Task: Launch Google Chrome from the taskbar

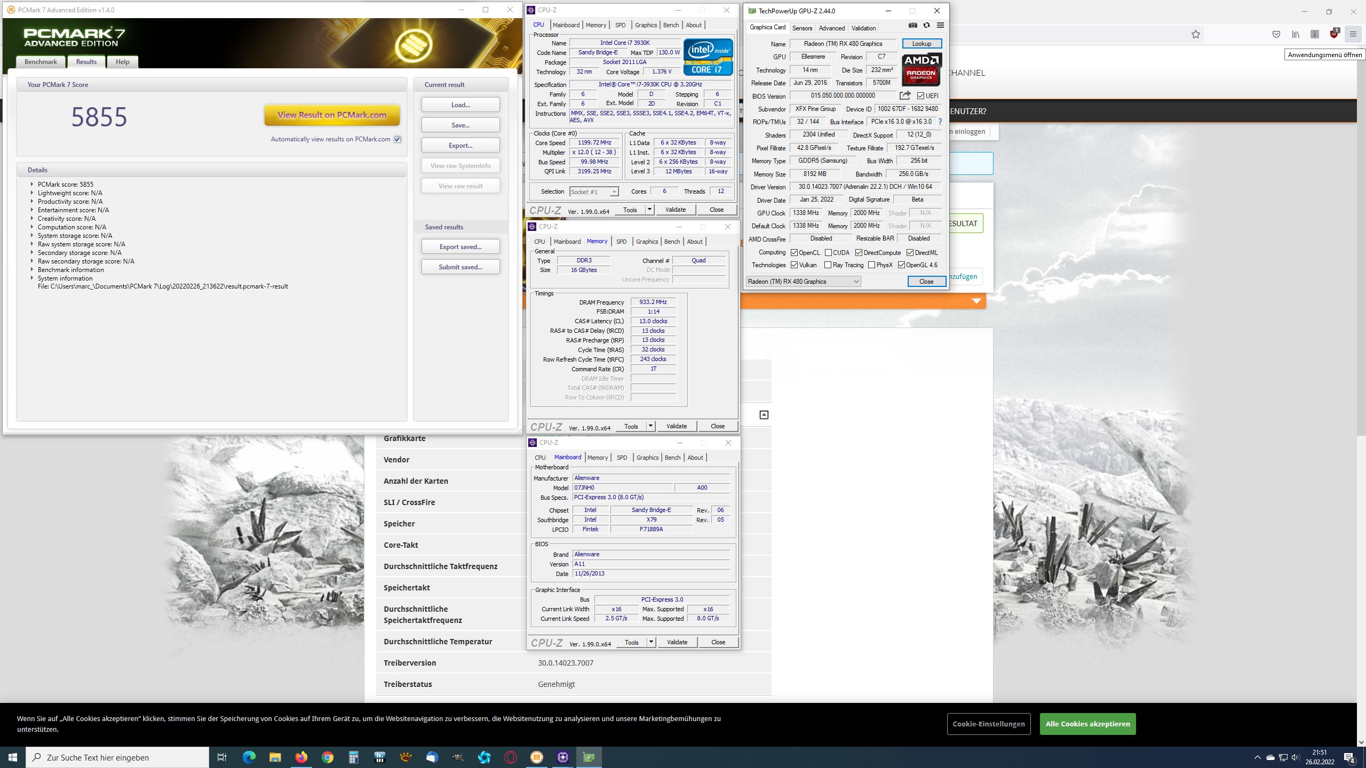Action: click(327, 757)
